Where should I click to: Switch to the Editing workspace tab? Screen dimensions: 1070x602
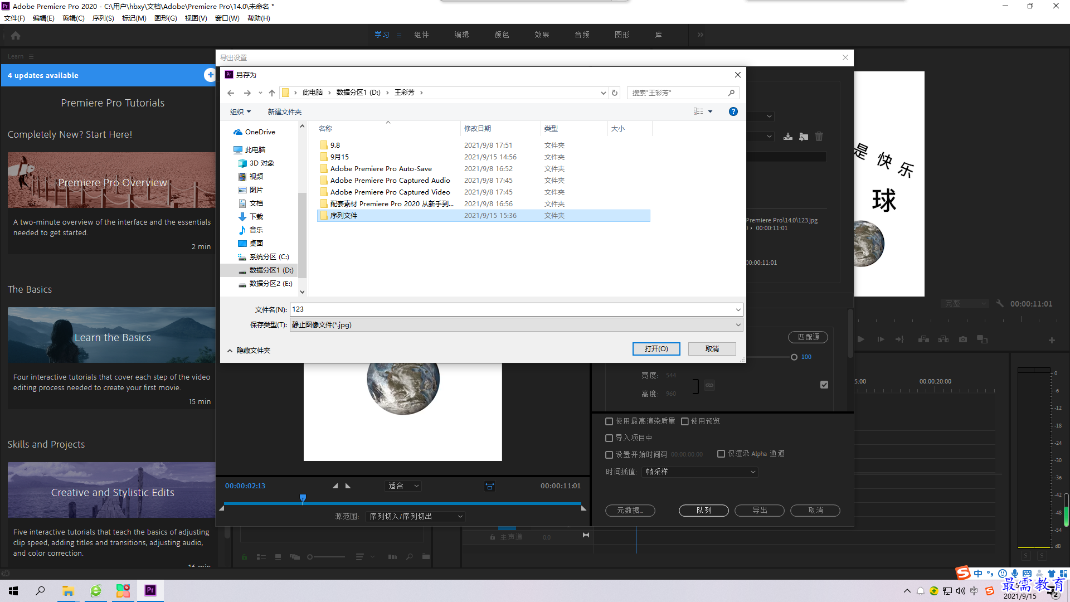click(x=461, y=35)
